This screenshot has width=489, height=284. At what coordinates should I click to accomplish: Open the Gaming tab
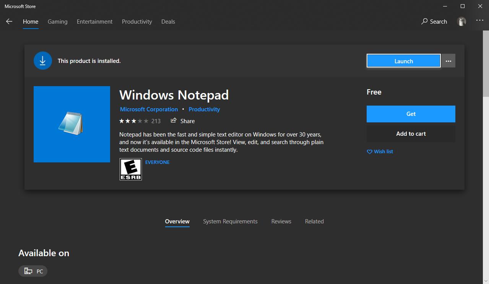(58, 22)
